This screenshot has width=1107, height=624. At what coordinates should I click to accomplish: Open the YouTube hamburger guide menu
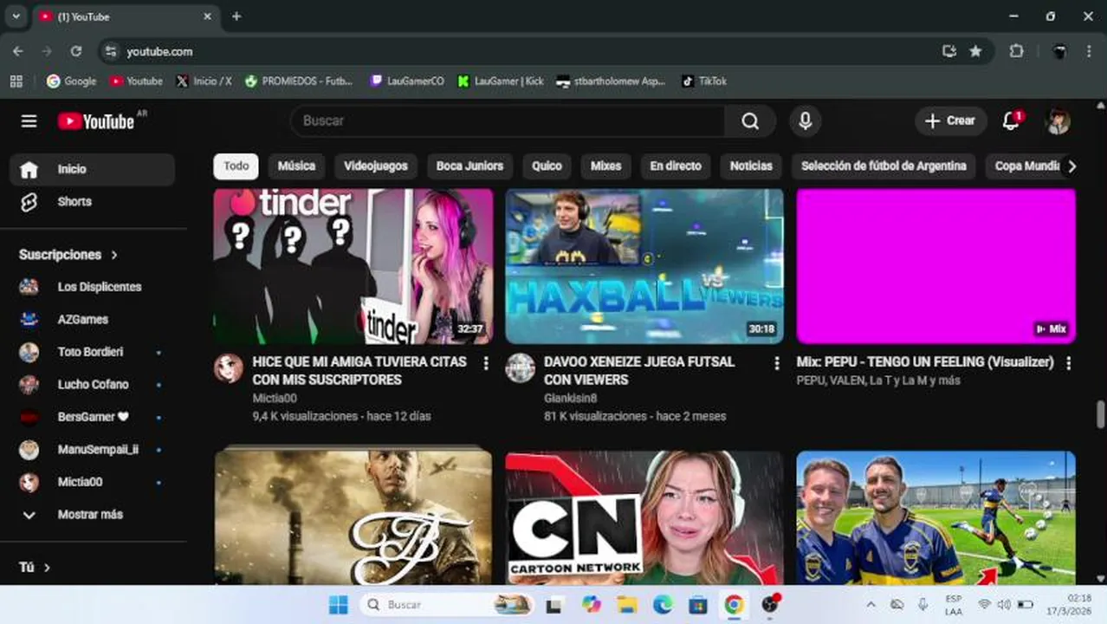(29, 121)
